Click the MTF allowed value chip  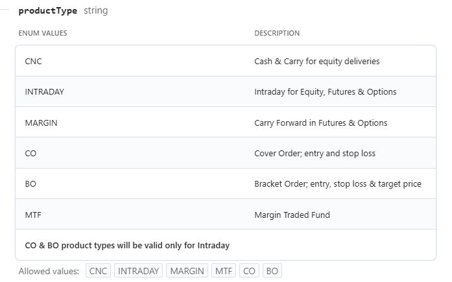coord(224,271)
